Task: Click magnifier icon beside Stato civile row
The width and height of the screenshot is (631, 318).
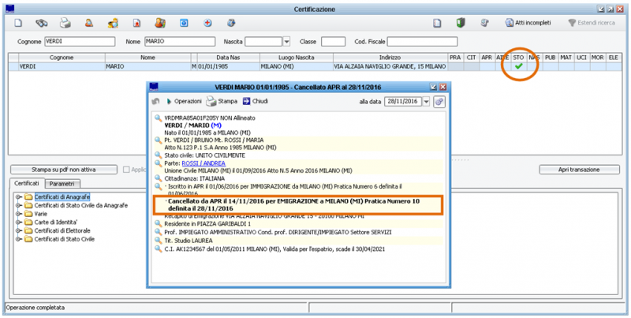Action: [158, 156]
